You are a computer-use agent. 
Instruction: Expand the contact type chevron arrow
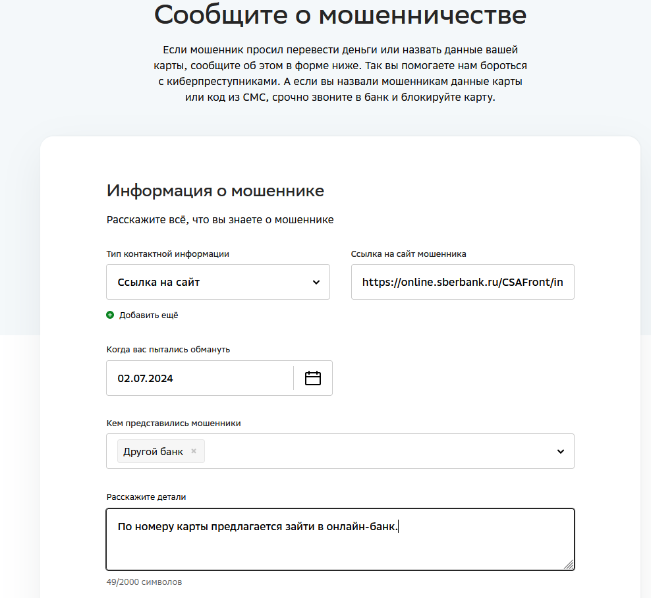(x=316, y=282)
